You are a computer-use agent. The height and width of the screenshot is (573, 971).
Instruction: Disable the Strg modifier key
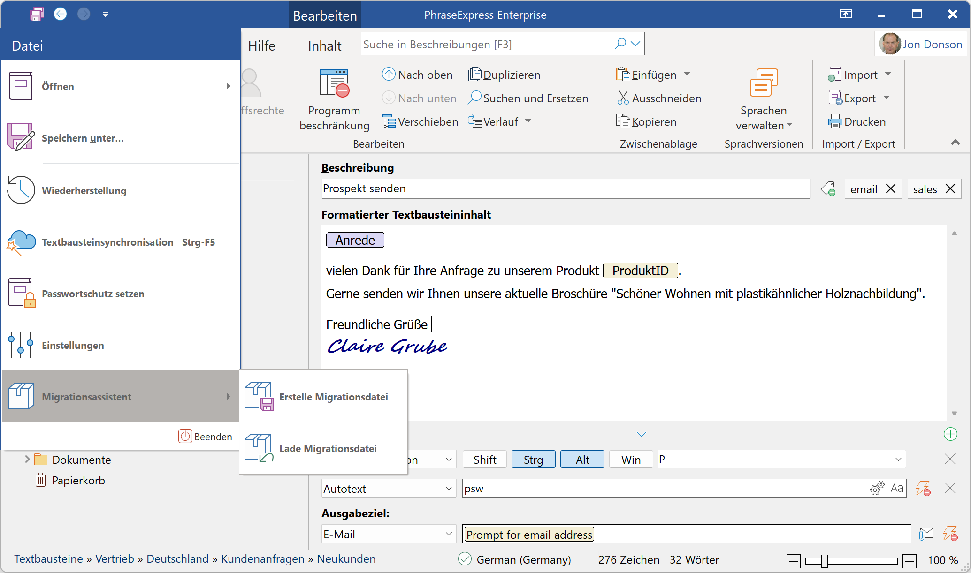533,460
